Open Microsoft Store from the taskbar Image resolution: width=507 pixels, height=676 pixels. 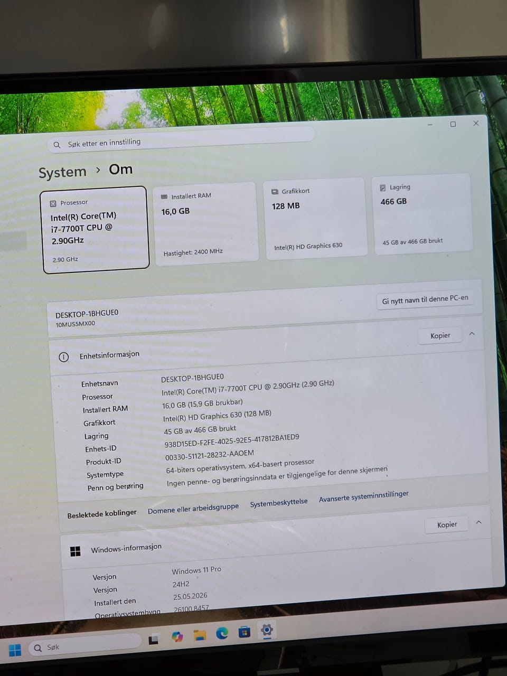(244, 631)
